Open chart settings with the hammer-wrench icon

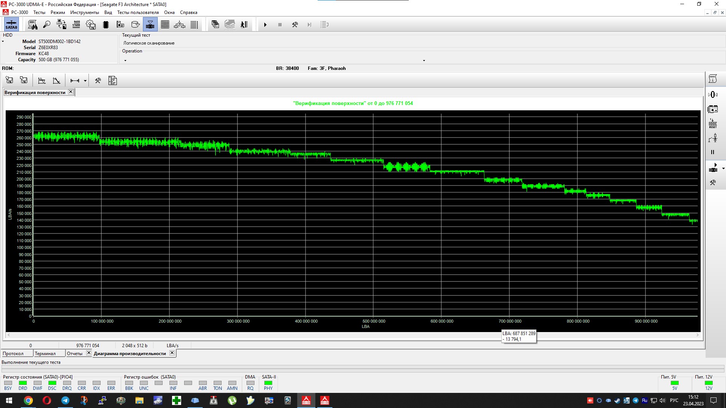point(98,80)
